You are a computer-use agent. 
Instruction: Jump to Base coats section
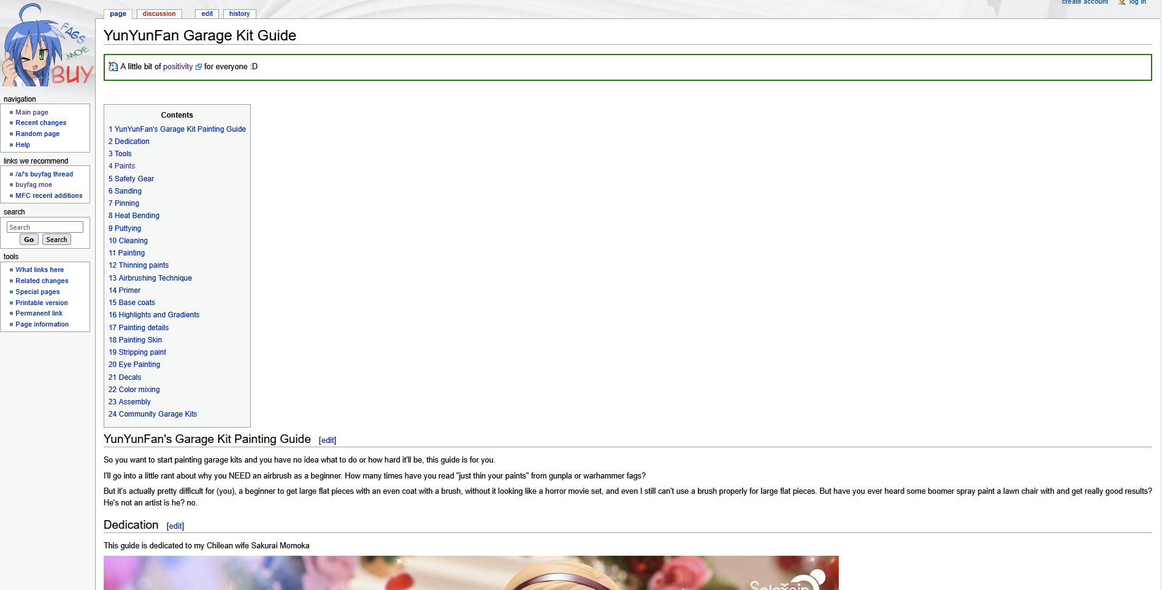(132, 303)
